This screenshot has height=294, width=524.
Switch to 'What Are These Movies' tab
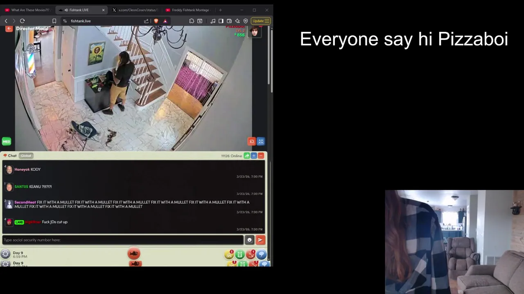pos(27,10)
